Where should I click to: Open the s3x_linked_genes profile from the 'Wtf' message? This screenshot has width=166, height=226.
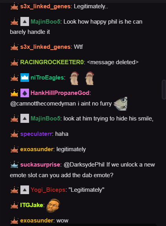pos(45,47)
